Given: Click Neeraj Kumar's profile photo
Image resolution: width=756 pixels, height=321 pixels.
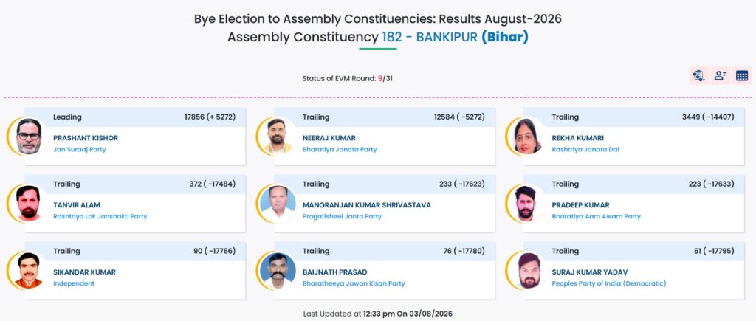Looking at the screenshot, I should pyautogui.click(x=278, y=137).
